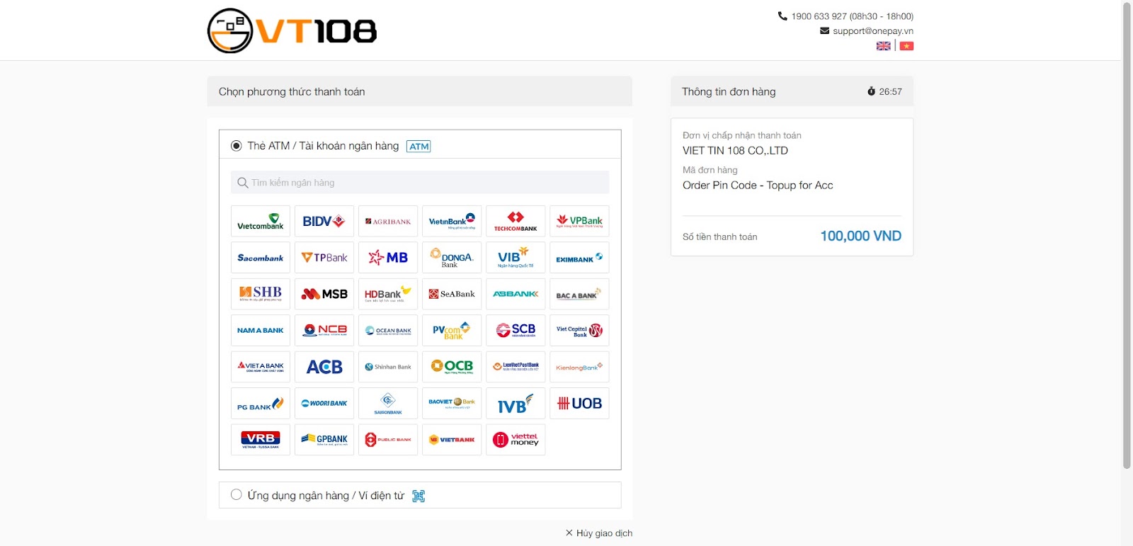Click merchant name VIET TIN 108 CO,.LTD

[x=735, y=150]
